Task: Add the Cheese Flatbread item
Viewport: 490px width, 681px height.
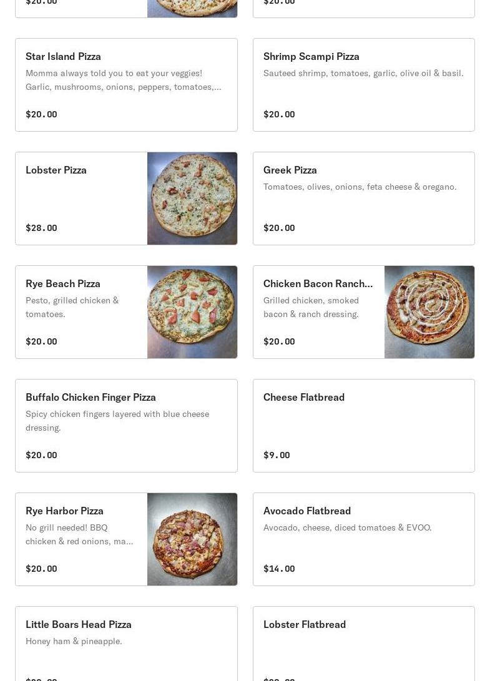Action: 363,426
